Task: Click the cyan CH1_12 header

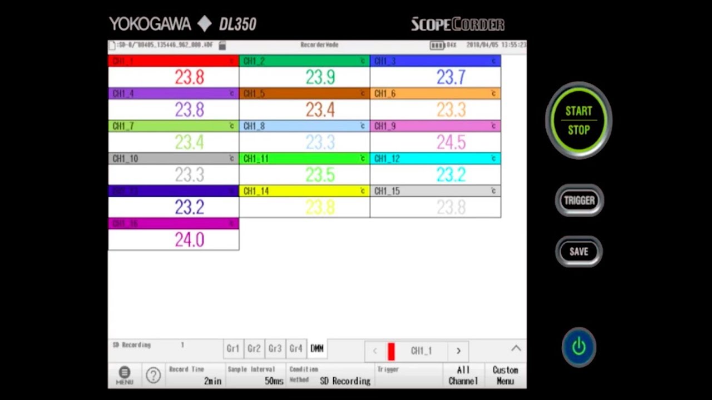Action: (436, 158)
